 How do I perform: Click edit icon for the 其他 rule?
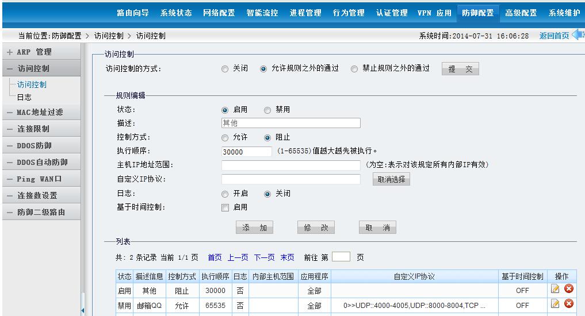click(x=555, y=289)
